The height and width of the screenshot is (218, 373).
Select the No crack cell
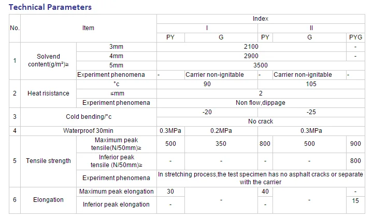261,121
